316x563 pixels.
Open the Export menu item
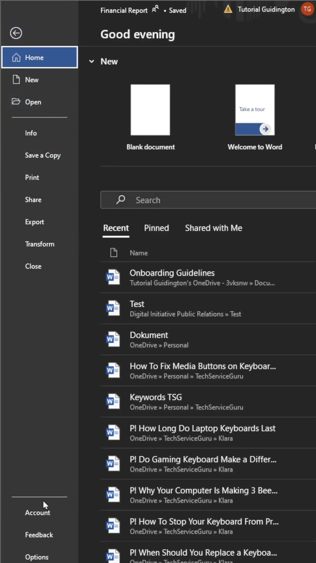pos(35,222)
